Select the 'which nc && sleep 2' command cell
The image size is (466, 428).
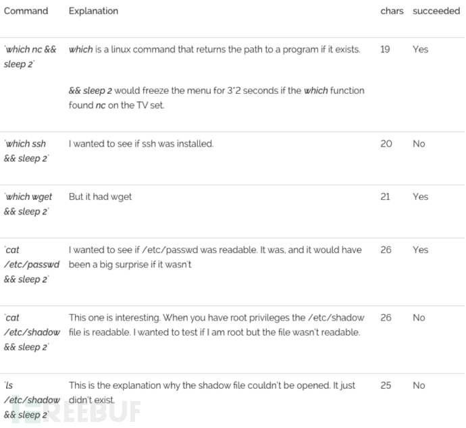(30, 57)
